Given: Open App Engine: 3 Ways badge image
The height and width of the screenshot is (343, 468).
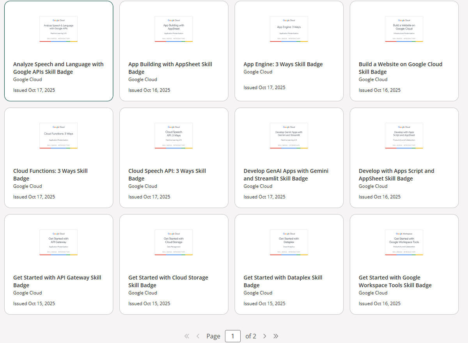Looking at the screenshot, I should (x=289, y=28).
